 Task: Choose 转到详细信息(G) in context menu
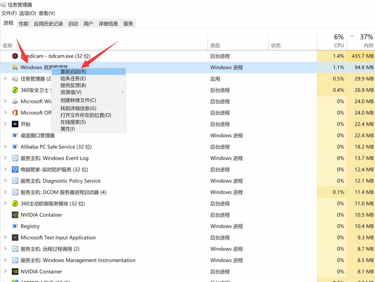pyautogui.click(x=89, y=108)
